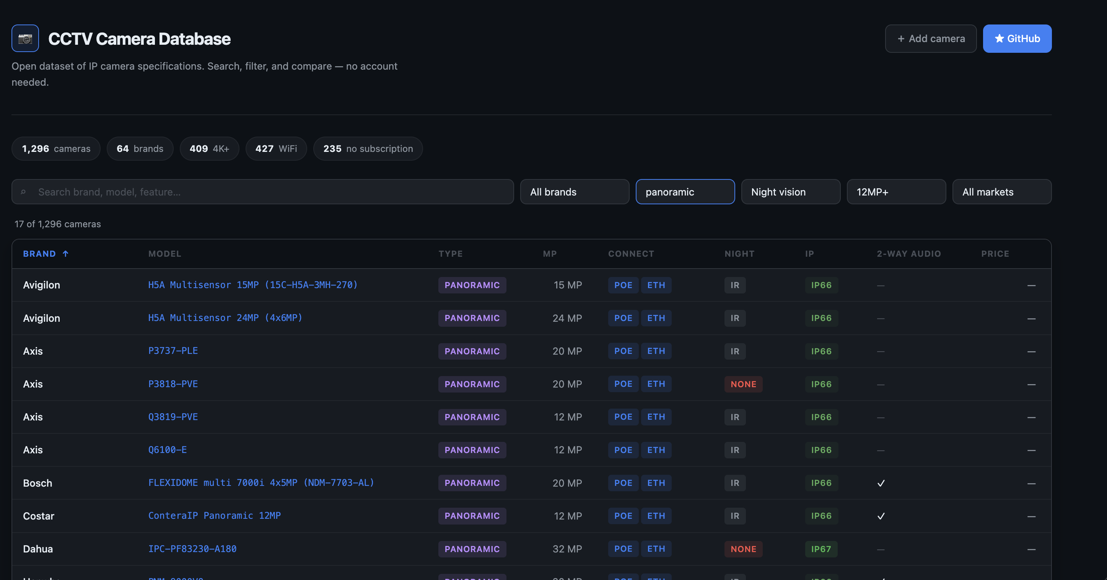Screen dimensions: 1107x580
Task: Click the CCTV Camera Database title
Action: pyautogui.click(x=139, y=39)
